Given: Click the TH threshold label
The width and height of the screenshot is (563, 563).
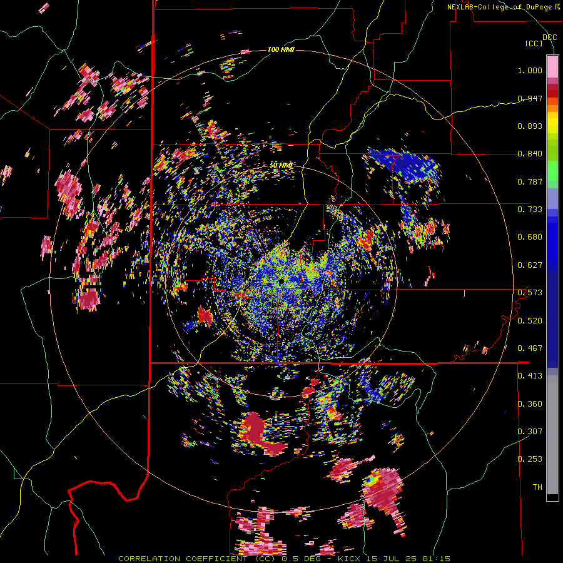Looking at the screenshot, I should pos(537,487).
